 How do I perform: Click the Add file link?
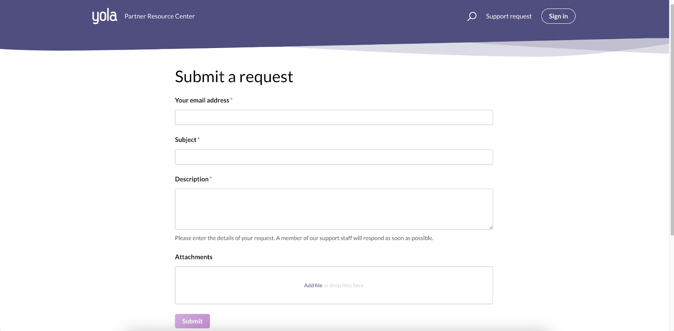[313, 285]
